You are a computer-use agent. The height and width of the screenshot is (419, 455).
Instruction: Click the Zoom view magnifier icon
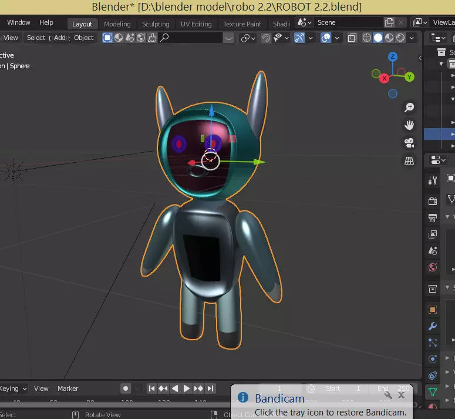tap(409, 108)
